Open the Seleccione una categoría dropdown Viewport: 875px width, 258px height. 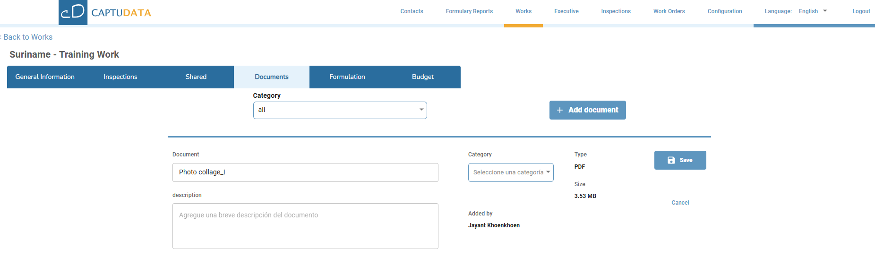click(x=510, y=172)
